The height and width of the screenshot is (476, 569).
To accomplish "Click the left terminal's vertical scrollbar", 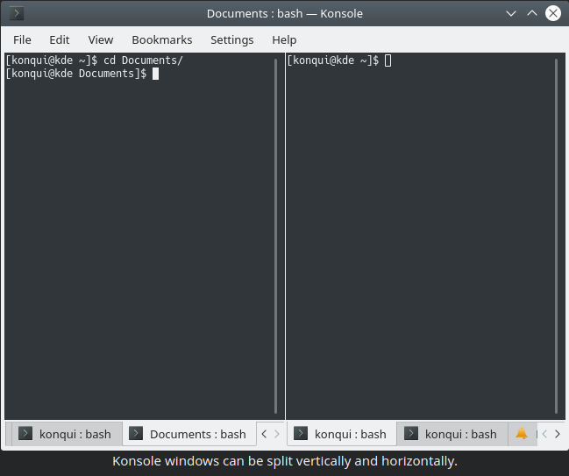I will [x=276, y=236].
